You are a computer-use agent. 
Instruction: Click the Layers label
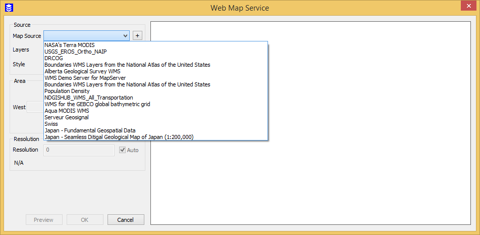[x=21, y=50]
